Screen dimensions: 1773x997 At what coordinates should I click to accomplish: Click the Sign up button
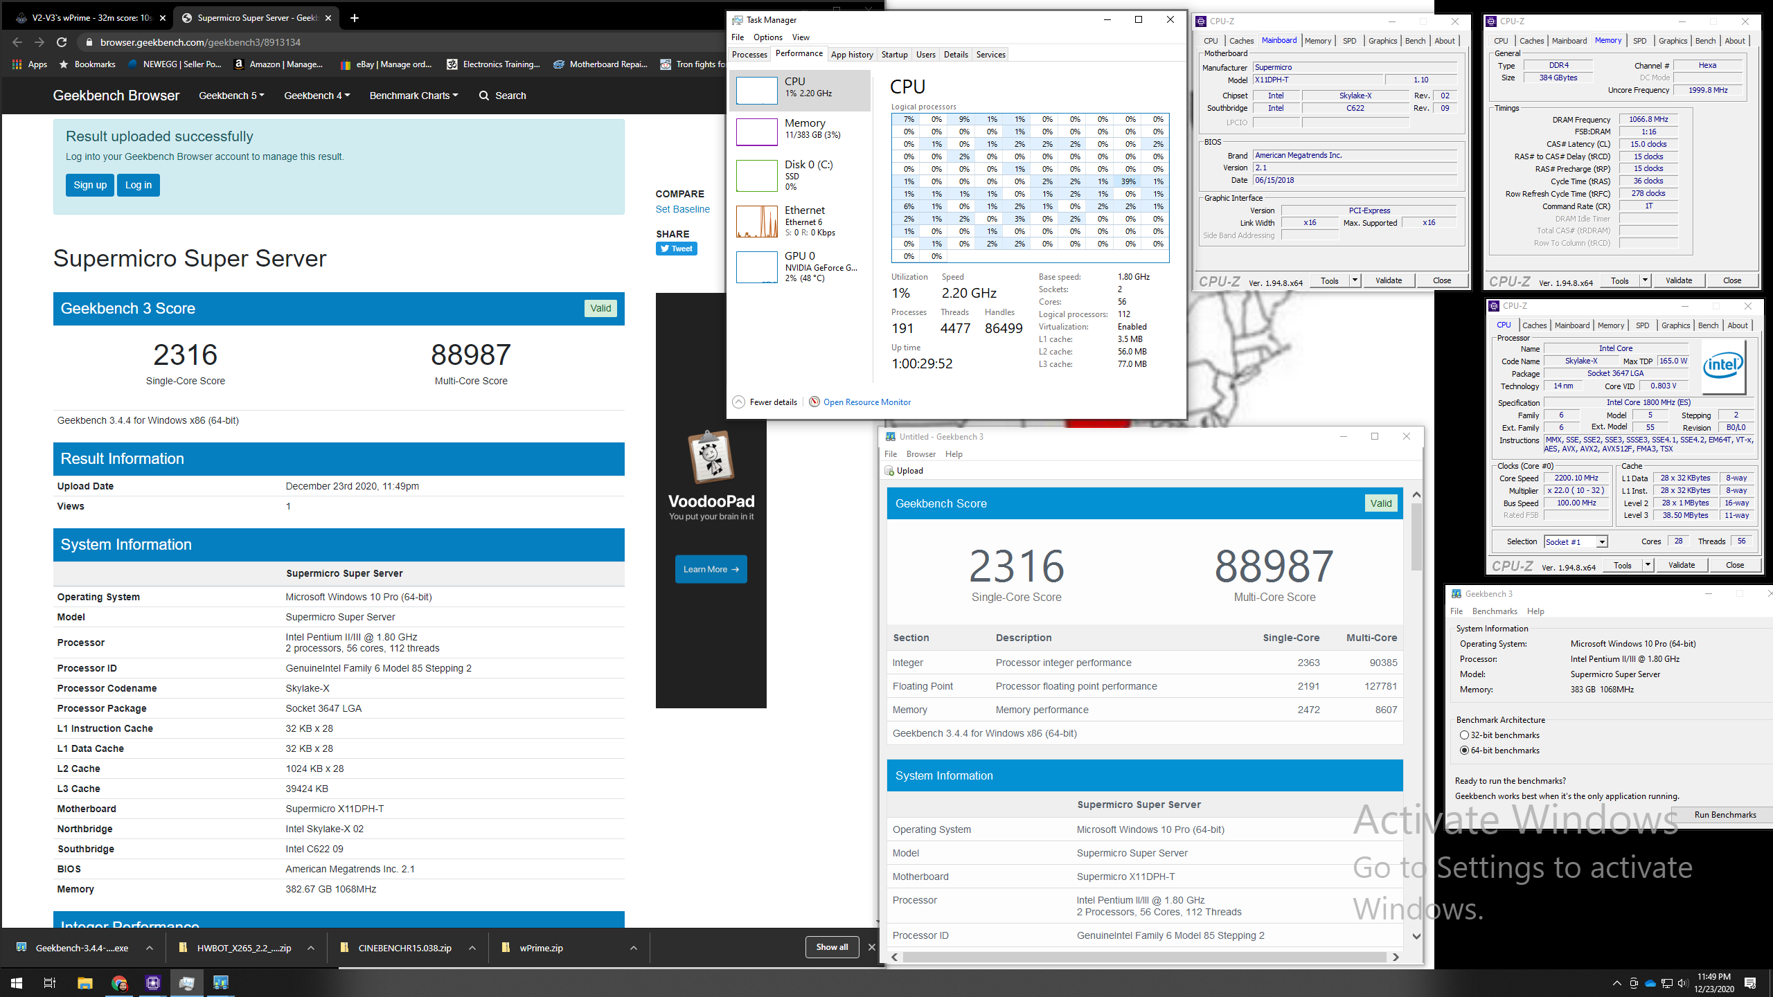(x=90, y=185)
